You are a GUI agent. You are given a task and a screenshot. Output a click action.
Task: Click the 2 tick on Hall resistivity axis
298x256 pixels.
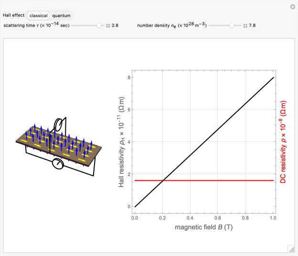129,174
